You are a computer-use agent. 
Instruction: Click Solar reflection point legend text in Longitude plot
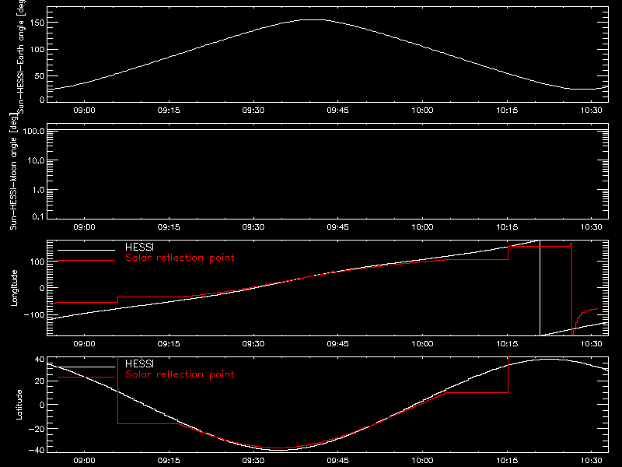point(180,258)
